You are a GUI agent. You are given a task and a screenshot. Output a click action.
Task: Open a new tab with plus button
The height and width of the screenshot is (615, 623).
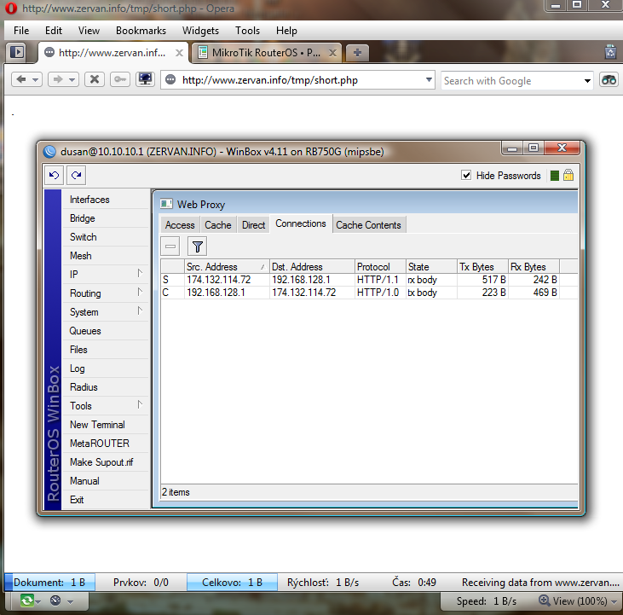click(357, 53)
